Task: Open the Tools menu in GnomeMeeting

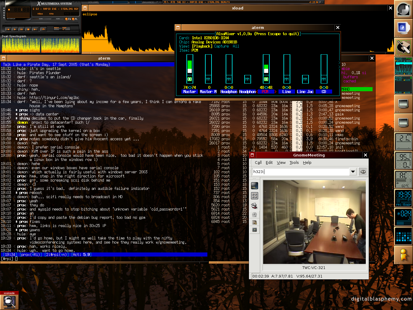Action: point(294,162)
